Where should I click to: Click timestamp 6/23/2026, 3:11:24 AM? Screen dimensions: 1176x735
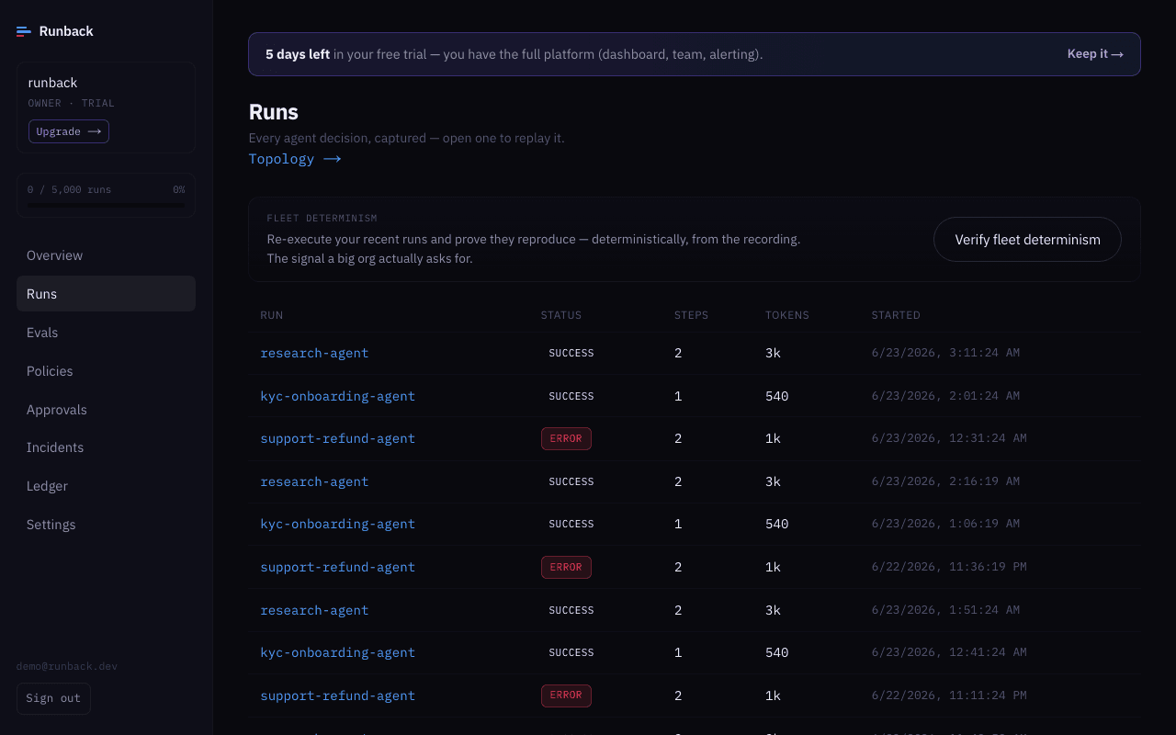pos(945,353)
